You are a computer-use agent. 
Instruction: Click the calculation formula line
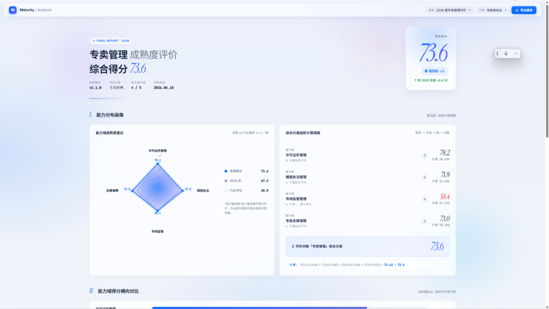(x=368, y=265)
